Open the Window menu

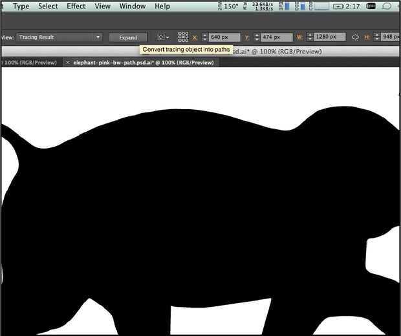(133, 6)
